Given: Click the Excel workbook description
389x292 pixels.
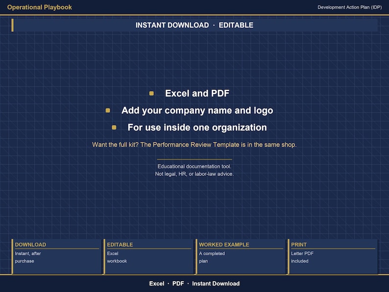Looking at the screenshot, I should point(117,257).
